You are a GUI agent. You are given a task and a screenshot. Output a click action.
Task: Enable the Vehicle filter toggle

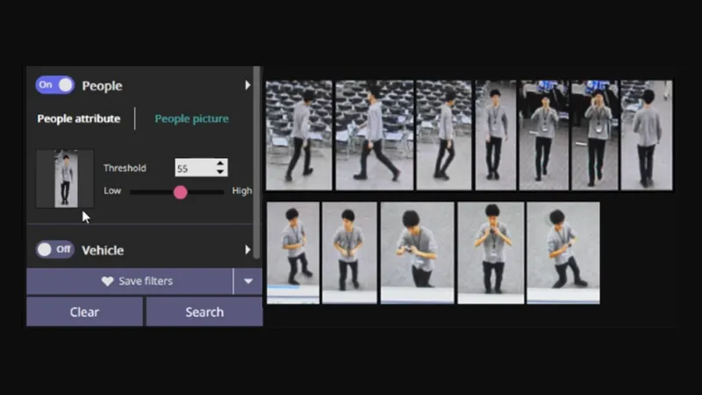pyautogui.click(x=54, y=250)
